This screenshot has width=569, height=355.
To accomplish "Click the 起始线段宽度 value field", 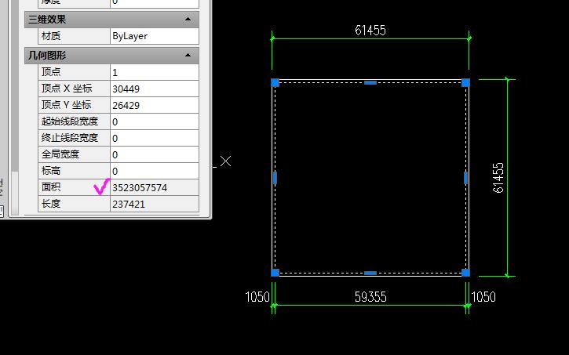I will coord(155,121).
